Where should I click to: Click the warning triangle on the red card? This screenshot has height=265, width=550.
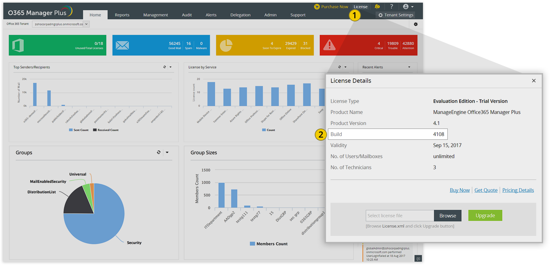pos(329,45)
